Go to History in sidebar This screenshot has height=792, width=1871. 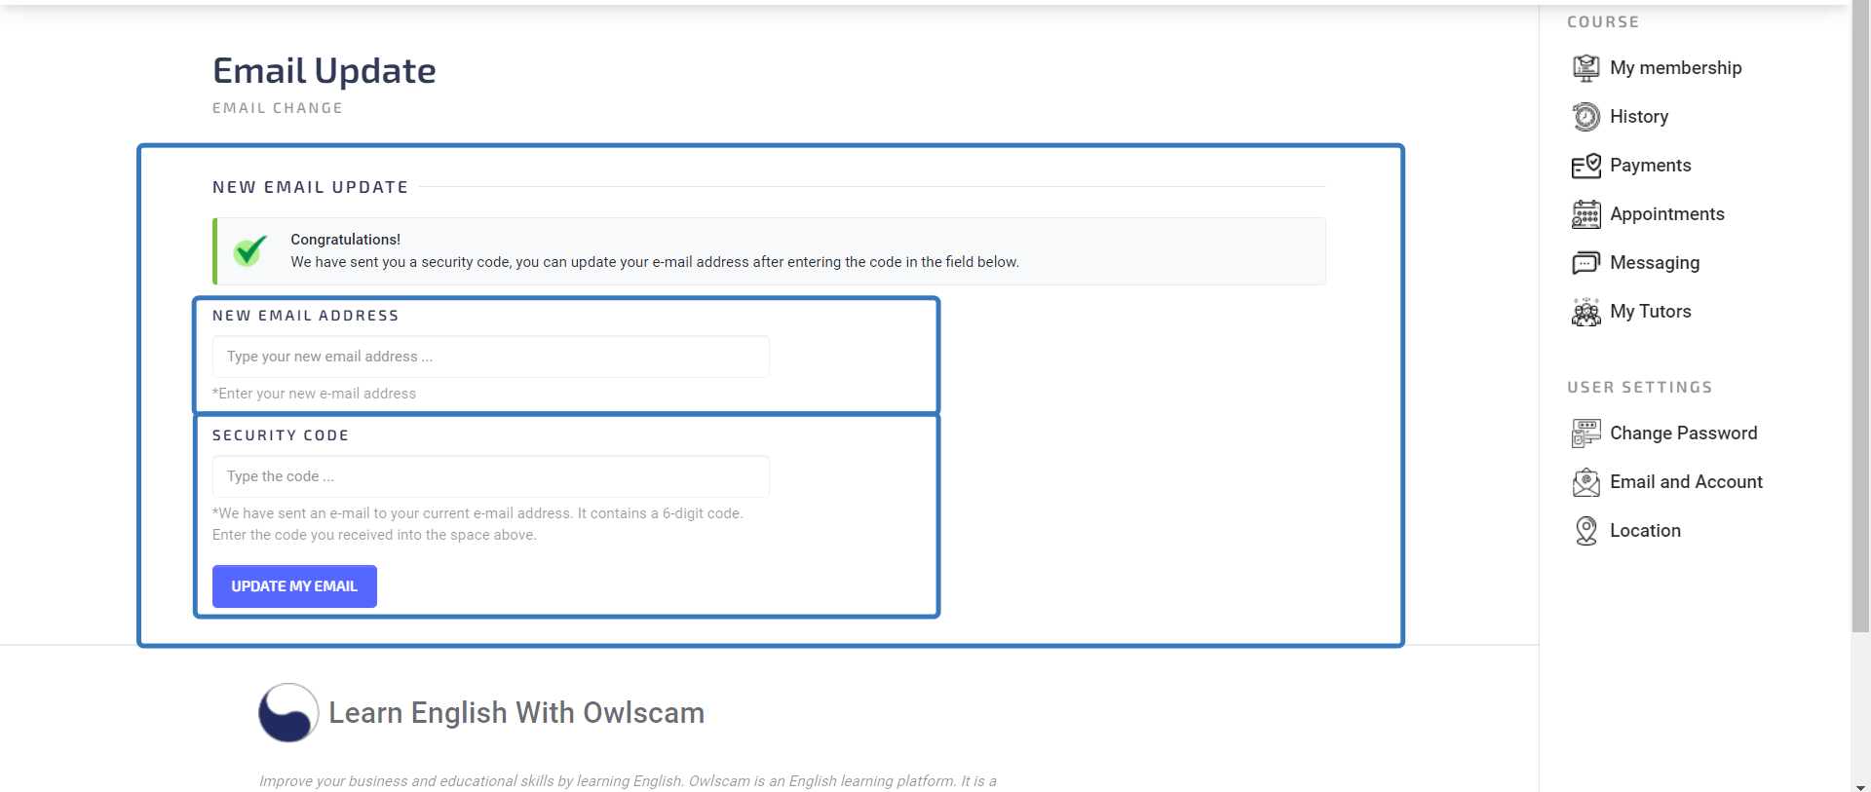coord(1639,117)
